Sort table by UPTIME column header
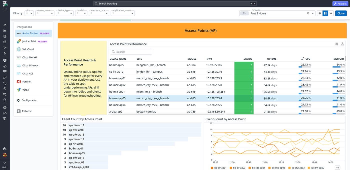This screenshot has width=350, height=170. tap(271, 59)
